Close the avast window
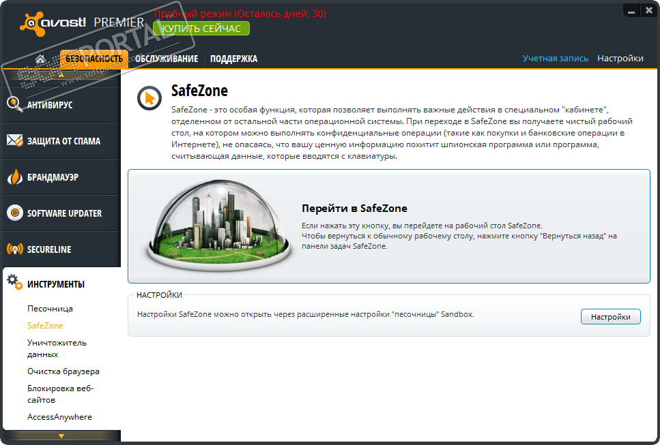 [648, 11]
